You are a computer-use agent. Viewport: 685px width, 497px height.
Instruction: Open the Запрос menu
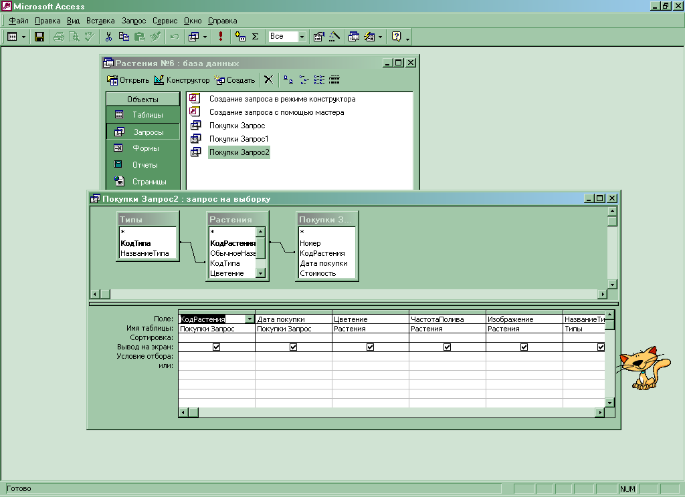point(134,21)
